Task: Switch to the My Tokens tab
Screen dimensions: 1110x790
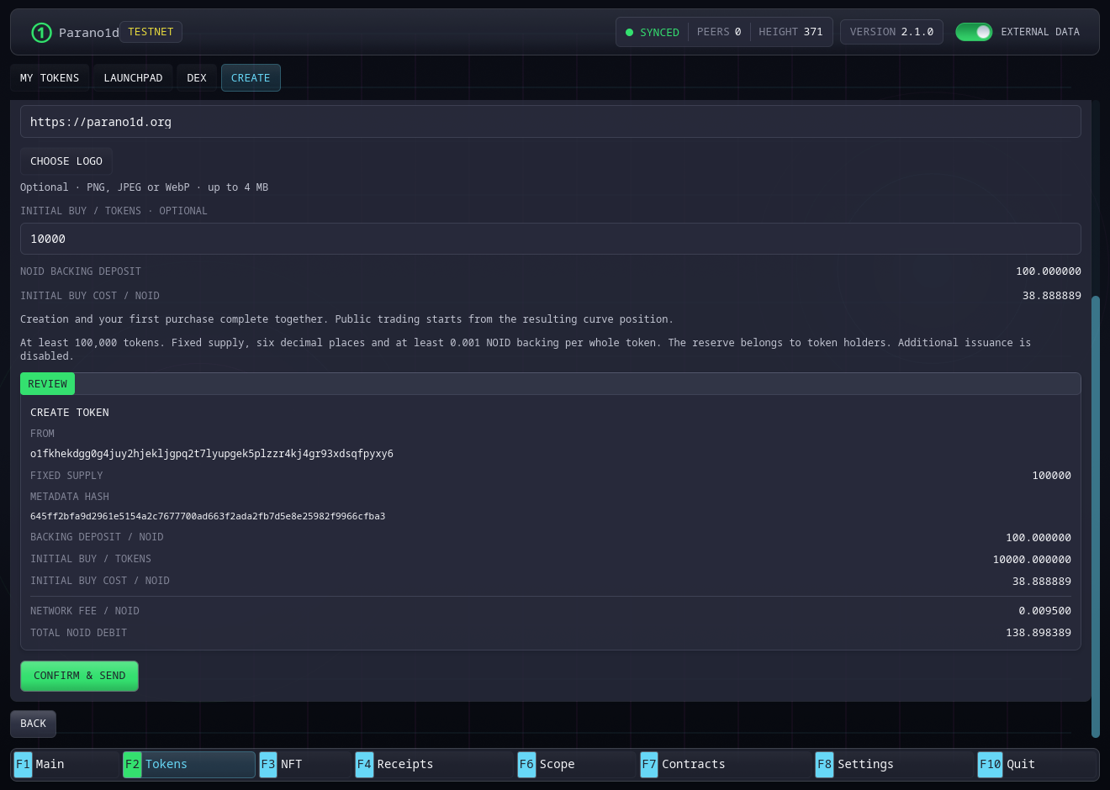Action: click(50, 78)
